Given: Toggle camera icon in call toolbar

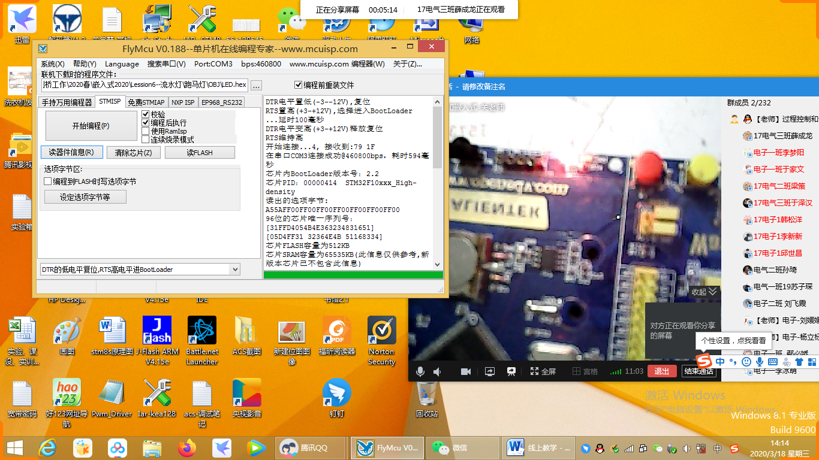Looking at the screenshot, I should pyautogui.click(x=465, y=371).
